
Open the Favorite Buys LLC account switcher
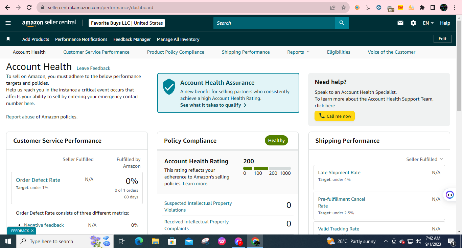[127, 23]
